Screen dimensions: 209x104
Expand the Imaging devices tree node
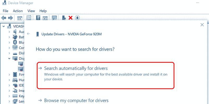9,91
